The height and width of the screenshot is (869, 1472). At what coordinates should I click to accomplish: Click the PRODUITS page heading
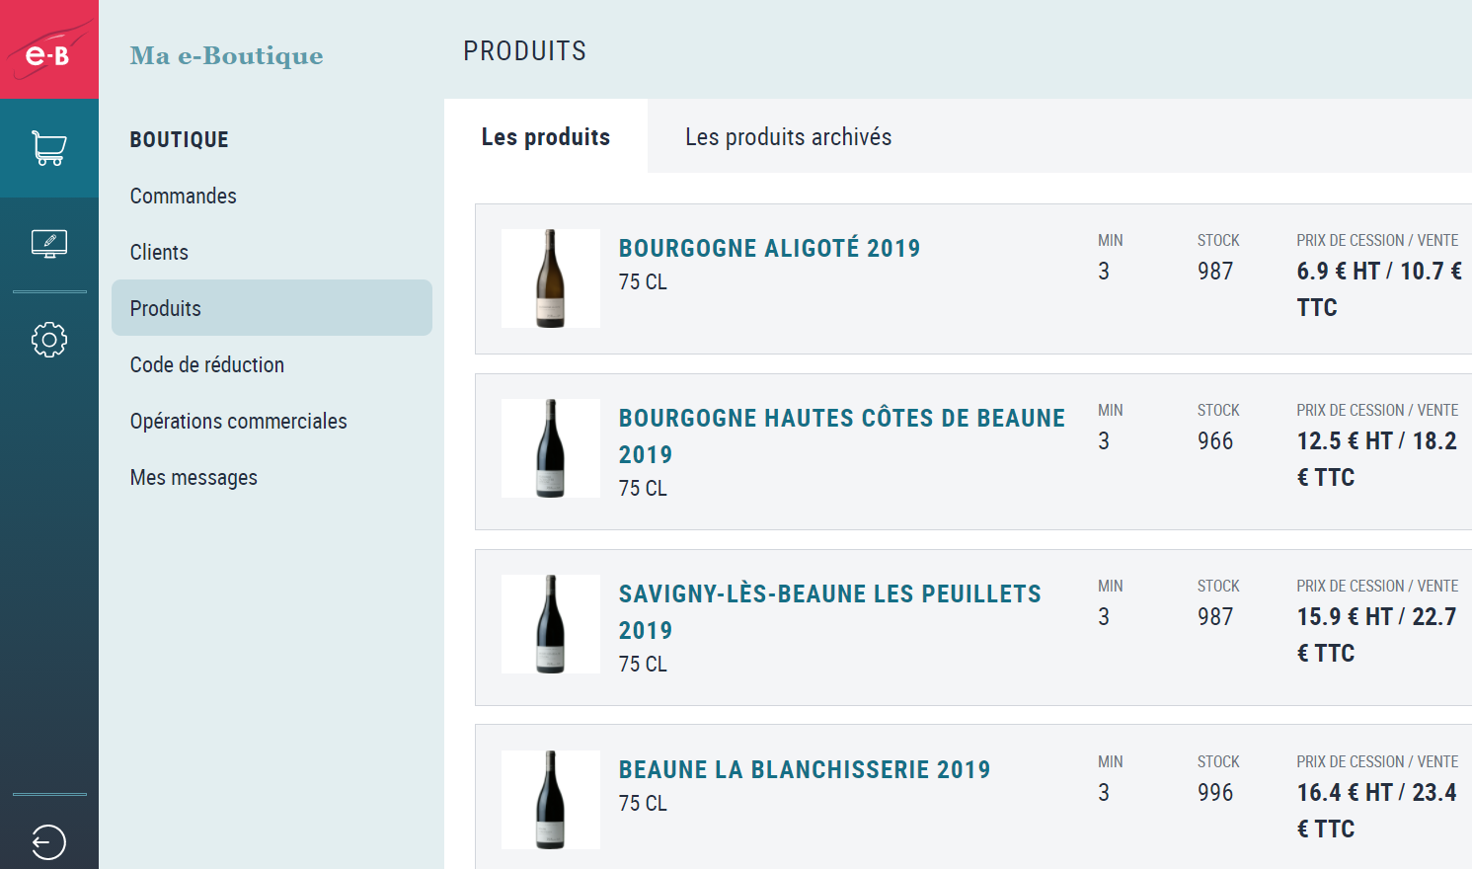525,50
